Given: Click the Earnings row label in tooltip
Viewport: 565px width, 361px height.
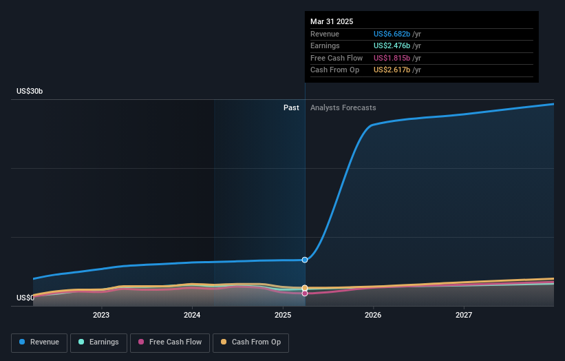Looking at the screenshot, I should pos(325,45).
